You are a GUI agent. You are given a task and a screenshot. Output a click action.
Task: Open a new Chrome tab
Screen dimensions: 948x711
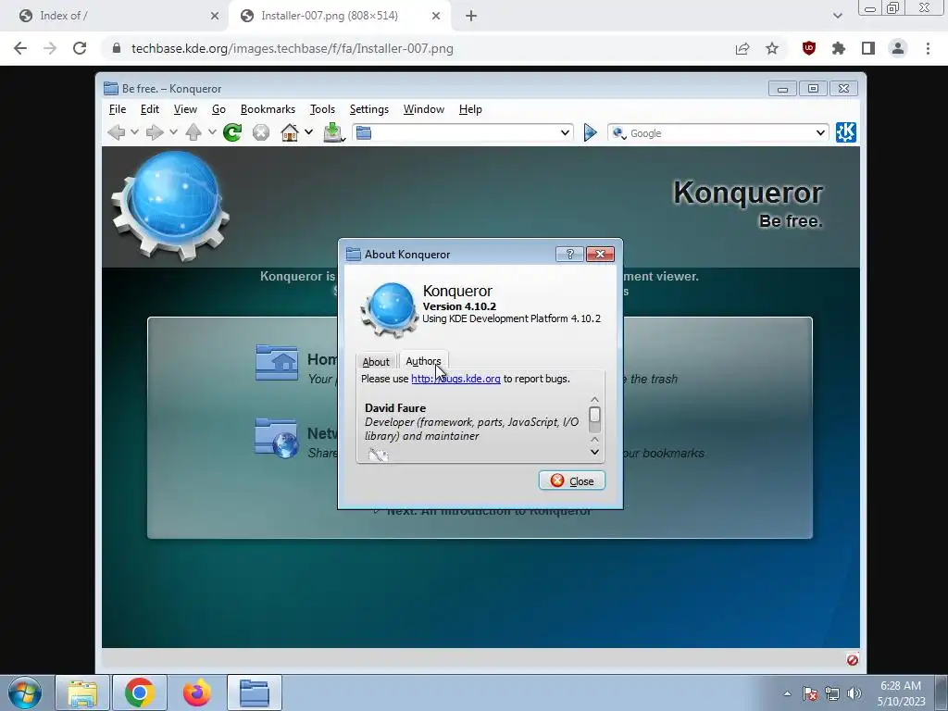(471, 17)
